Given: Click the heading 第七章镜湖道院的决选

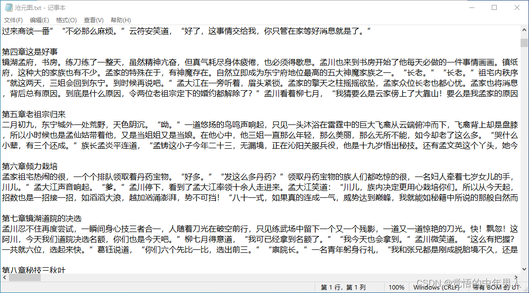Looking at the screenshot, I should (42, 219).
